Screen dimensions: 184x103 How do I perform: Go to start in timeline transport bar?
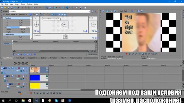[51, 93]
